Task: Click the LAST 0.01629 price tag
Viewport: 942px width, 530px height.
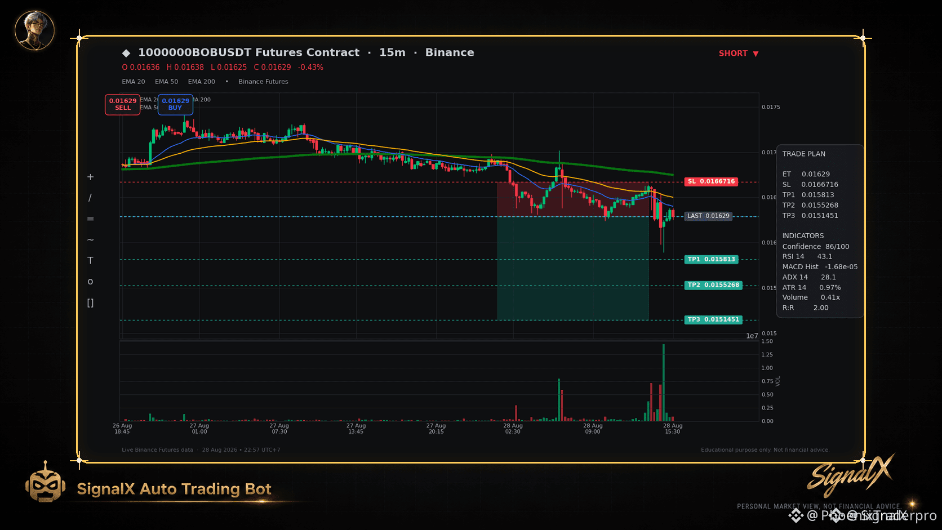Action: 708,216
